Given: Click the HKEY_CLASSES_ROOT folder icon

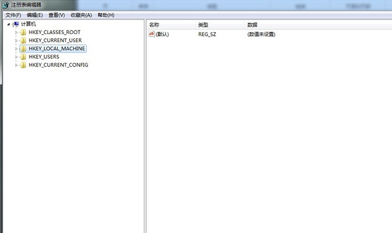Looking at the screenshot, I should (23, 32).
